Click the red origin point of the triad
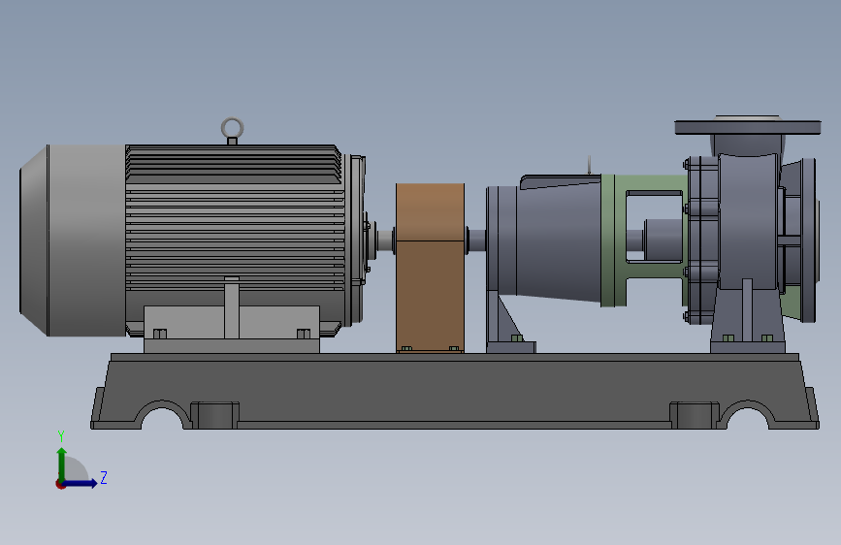 point(60,484)
